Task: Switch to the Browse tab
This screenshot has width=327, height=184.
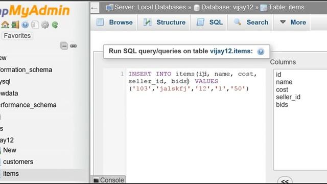Action: (114, 22)
